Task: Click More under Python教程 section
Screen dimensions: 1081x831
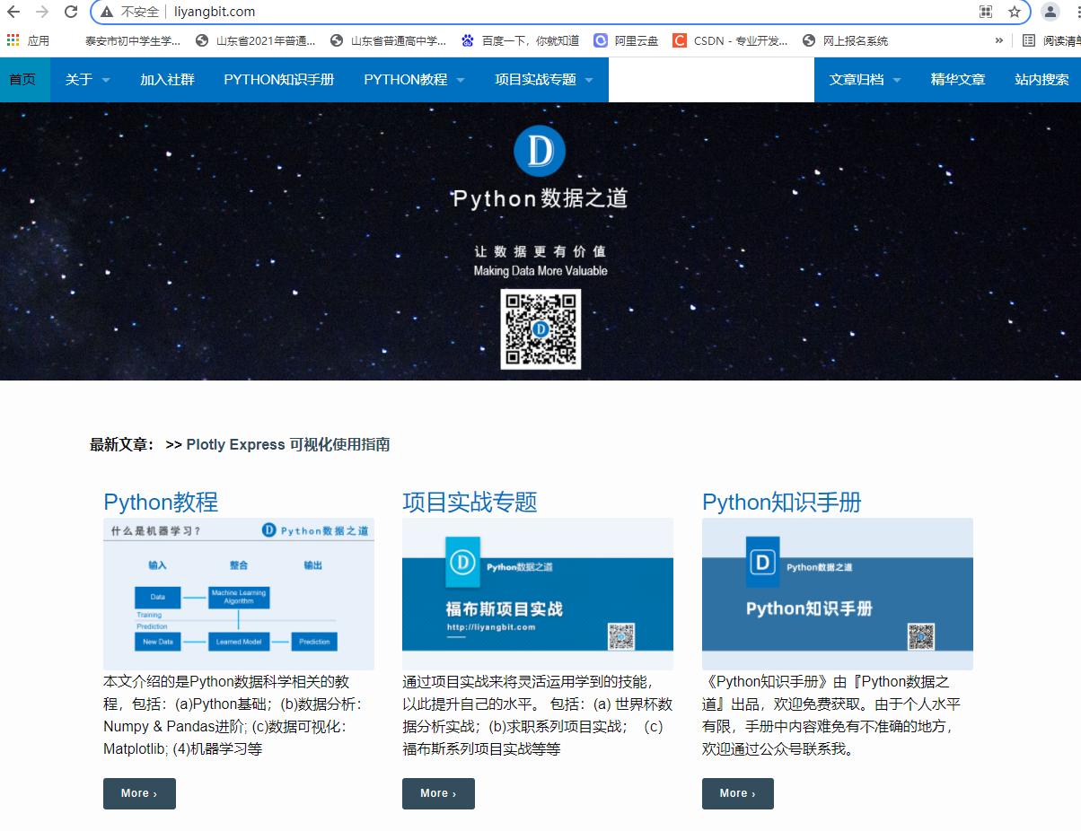Action: click(139, 793)
